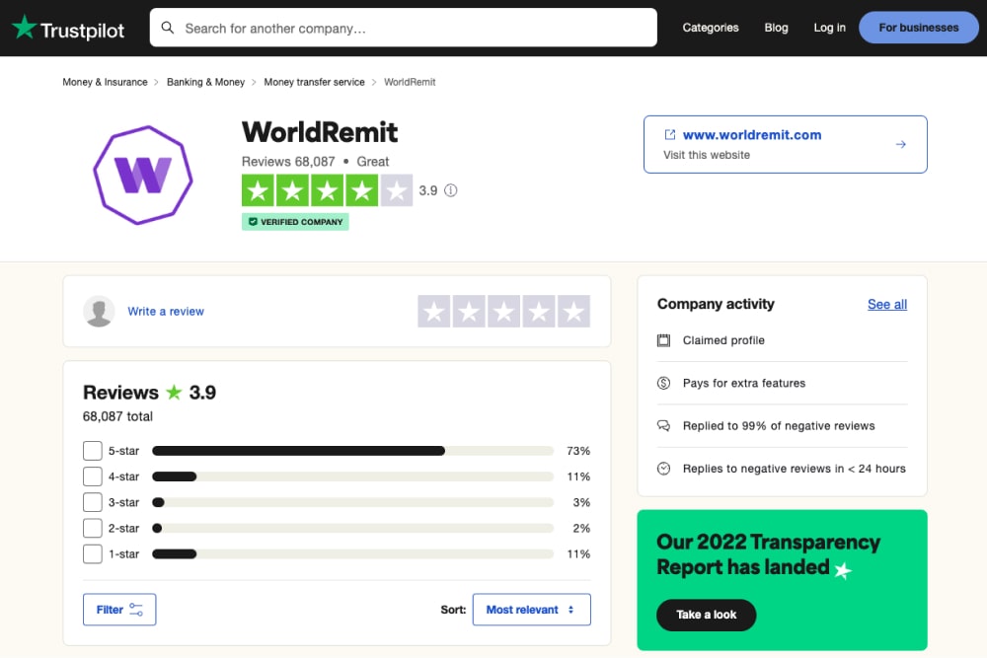Click the 5-star label
987x658 pixels.
point(123,451)
